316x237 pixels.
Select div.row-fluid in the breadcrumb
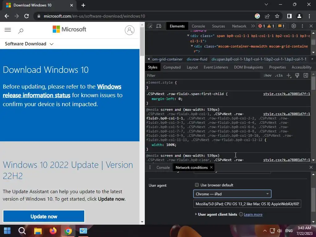[197, 59]
